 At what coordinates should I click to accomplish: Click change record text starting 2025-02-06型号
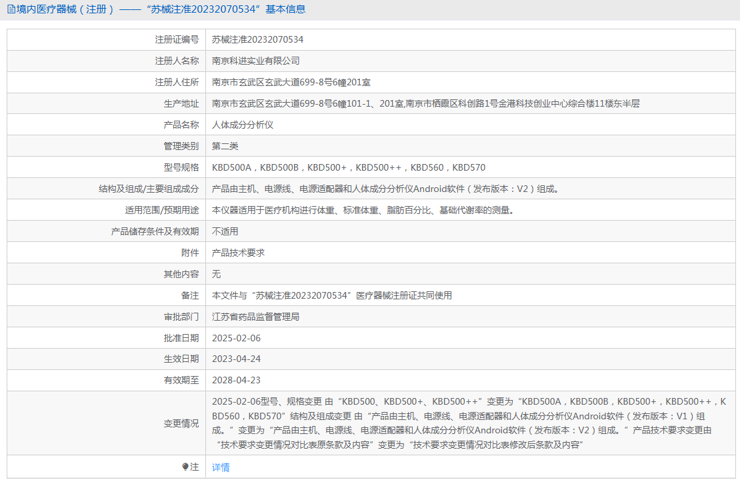(x=469, y=423)
